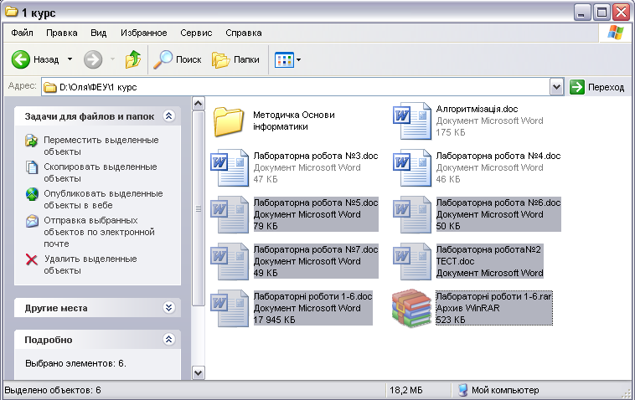The width and height of the screenshot is (635, 400).
Task: Click the Views grid icon
Action: [x=284, y=60]
